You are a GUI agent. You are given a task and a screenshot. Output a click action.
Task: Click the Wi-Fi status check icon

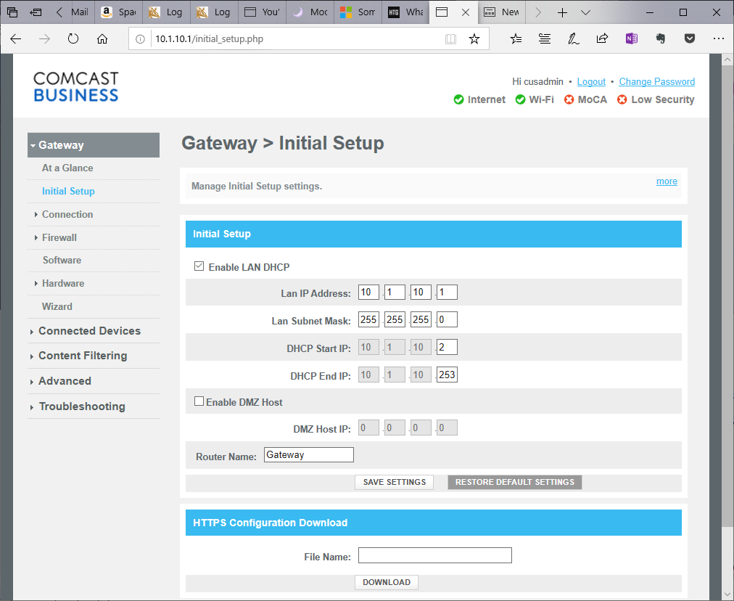coord(520,99)
